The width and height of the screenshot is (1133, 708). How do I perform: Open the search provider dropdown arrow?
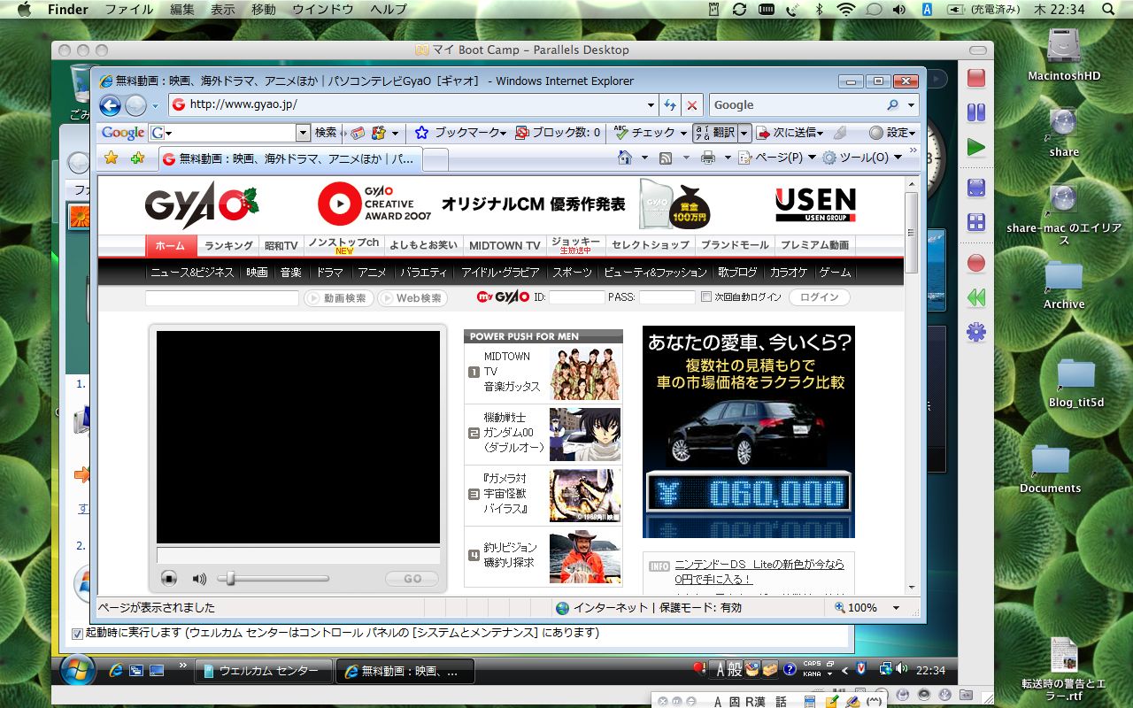[911, 105]
